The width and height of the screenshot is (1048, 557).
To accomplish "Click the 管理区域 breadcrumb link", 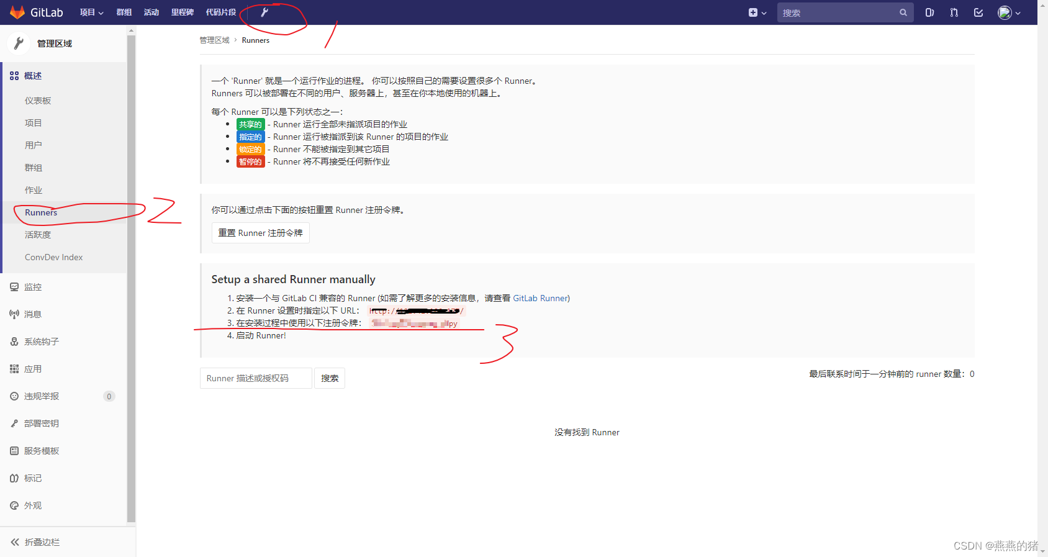I will [214, 40].
